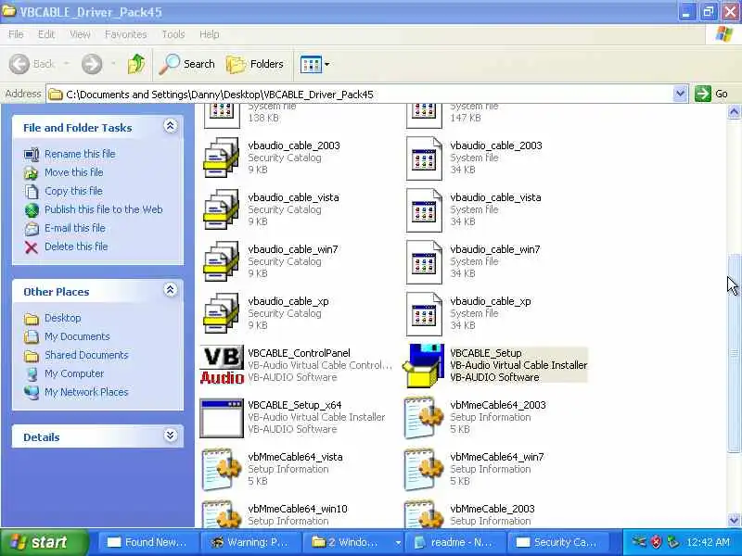The image size is (742, 556).
Task: Open VBCABLE_ControlPanel VB Audio icon
Action: pyautogui.click(x=222, y=365)
